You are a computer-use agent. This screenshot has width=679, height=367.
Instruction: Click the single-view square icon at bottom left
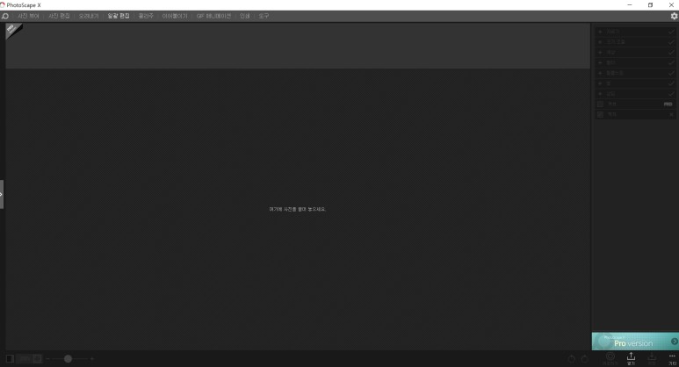10,359
